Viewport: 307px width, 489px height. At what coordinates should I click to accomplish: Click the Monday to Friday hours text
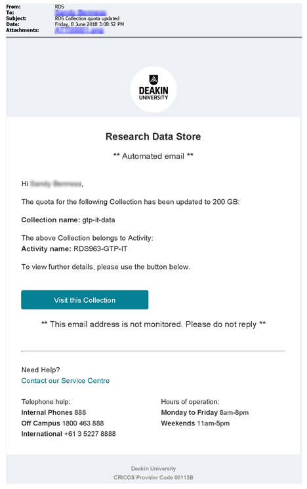click(x=205, y=412)
